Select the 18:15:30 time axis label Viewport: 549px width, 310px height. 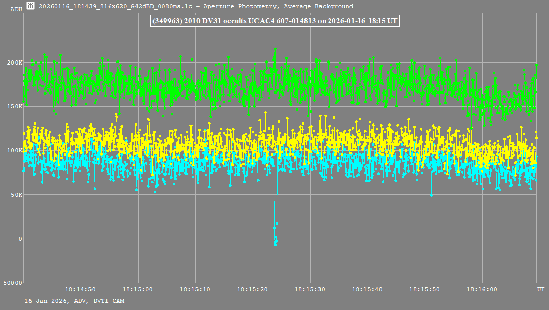click(x=310, y=290)
